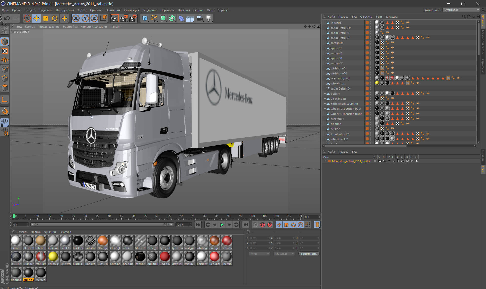The height and width of the screenshot is (289, 486).
Task: Add a light object (bulb icon)
Action: [209, 18]
